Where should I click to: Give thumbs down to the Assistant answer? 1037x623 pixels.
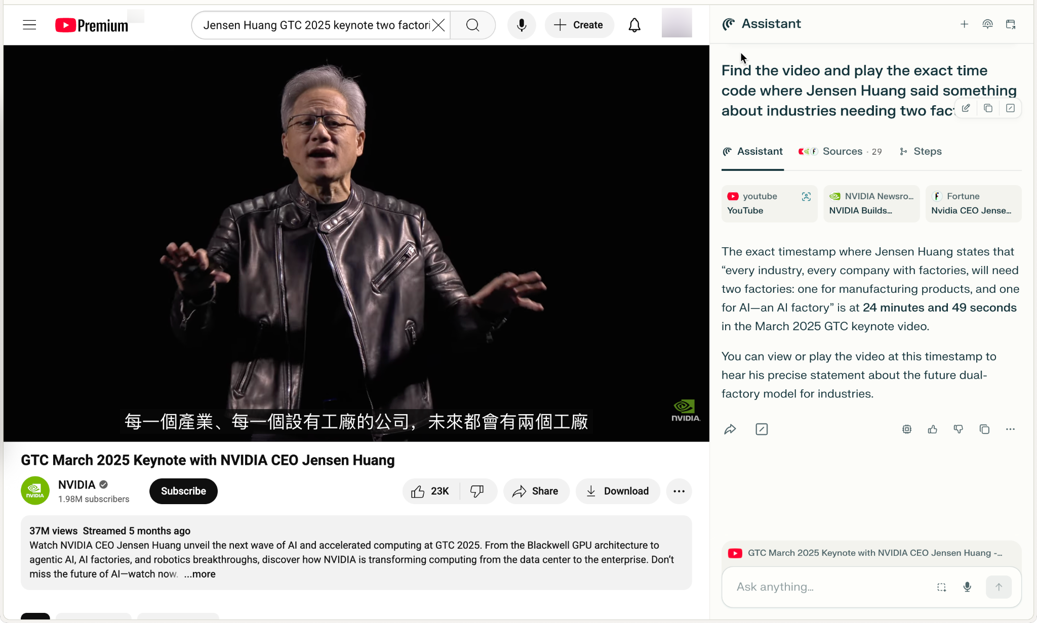pyautogui.click(x=958, y=429)
